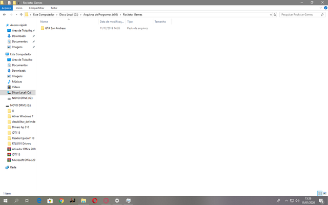Sort by Data de modificação column
This screenshot has height=205, width=328.
112,22
